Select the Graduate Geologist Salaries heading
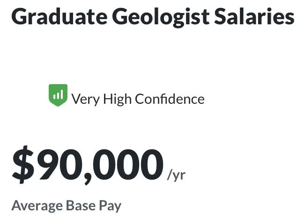The width and height of the screenshot is (297, 215). pyautogui.click(x=153, y=17)
